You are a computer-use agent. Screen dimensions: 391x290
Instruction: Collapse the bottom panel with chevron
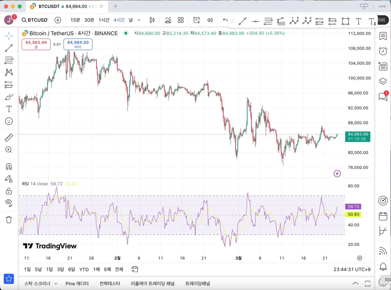tap(355, 283)
